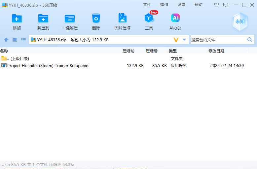Click the 132.9 KB size cell

[x=135, y=66]
